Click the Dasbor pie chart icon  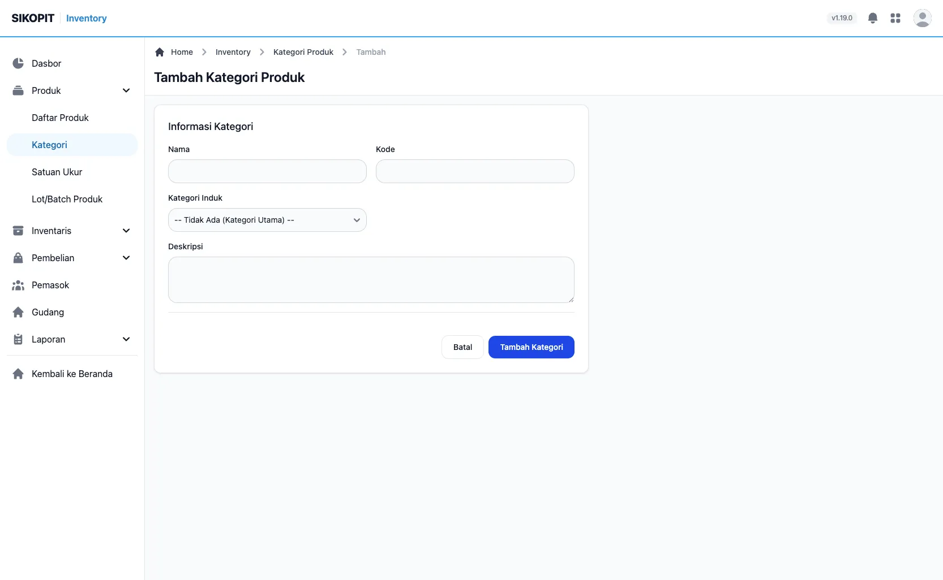(x=18, y=63)
